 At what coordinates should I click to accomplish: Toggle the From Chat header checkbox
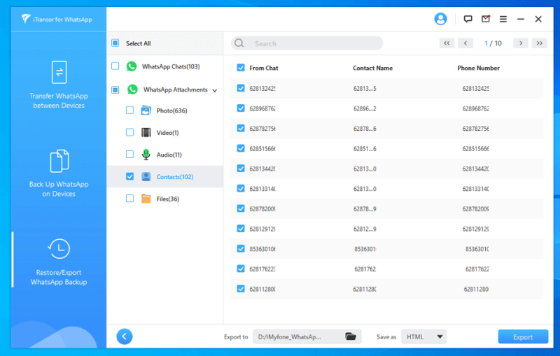(241, 68)
